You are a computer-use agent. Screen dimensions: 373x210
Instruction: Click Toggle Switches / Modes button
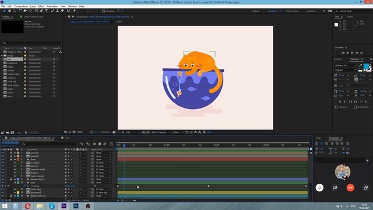click(77, 200)
